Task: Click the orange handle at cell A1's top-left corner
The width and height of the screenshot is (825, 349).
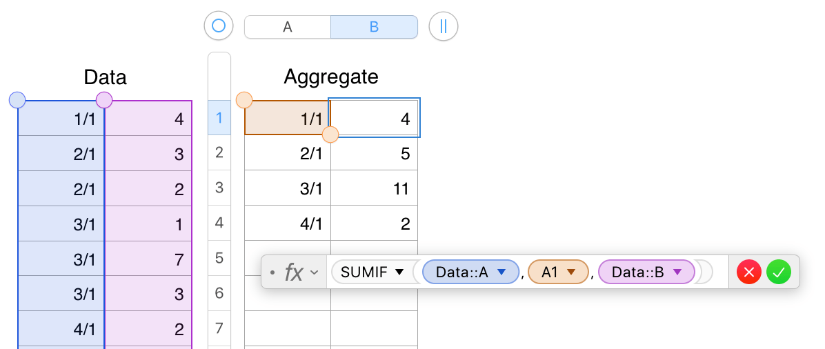Action: click(x=244, y=100)
